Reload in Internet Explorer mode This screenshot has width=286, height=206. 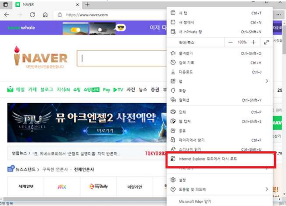point(220,159)
